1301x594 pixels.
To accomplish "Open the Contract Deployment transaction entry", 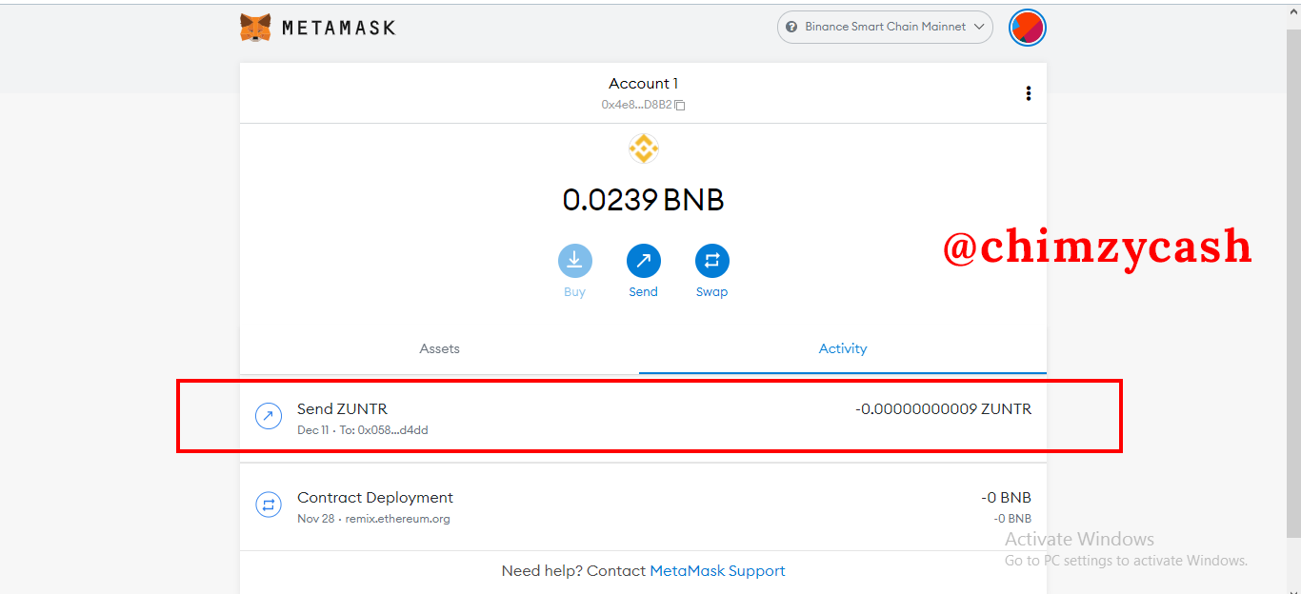I will (x=643, y=506).
